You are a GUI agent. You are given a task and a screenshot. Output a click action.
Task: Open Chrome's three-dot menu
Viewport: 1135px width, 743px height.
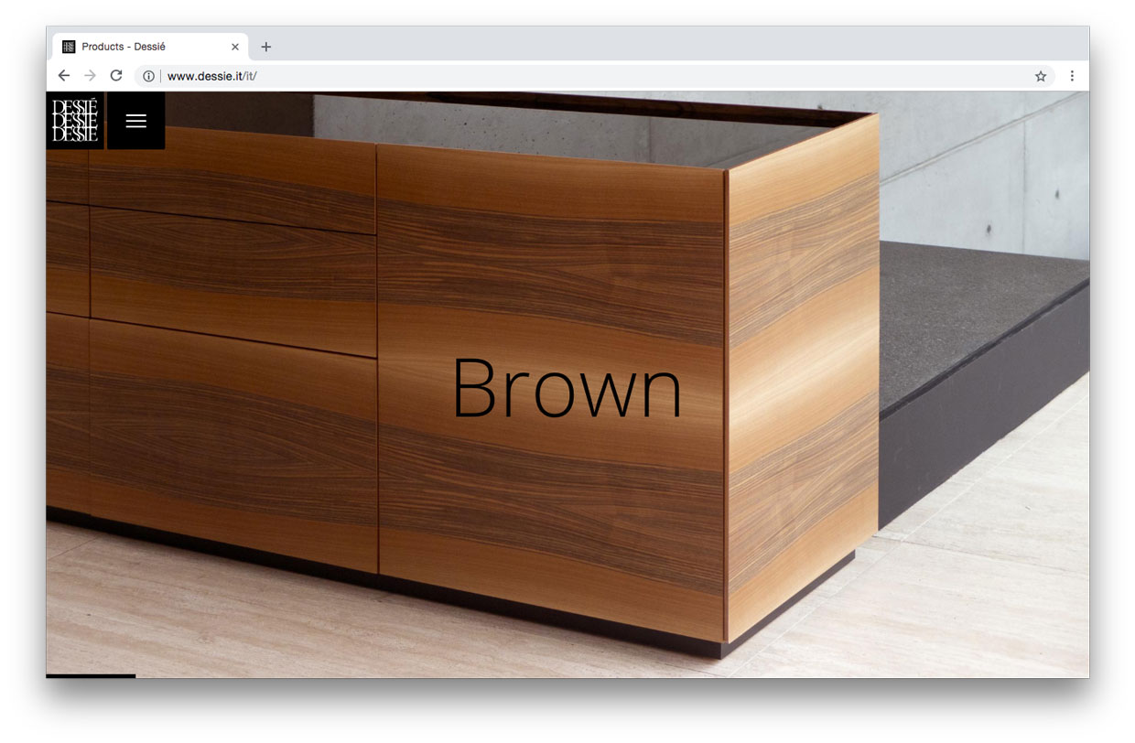click(1072, 76)
